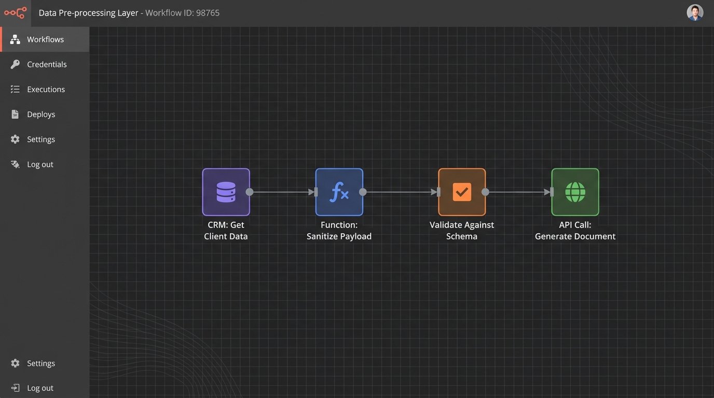Click the Data Pre-processing Layer workflow title
This screenshot has width=714, height=398.
88,13
